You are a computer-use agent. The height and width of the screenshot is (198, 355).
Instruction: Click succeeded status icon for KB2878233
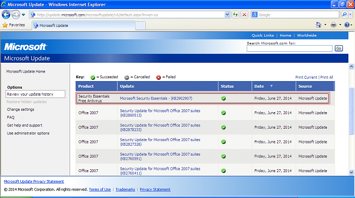tap(223, 127)
